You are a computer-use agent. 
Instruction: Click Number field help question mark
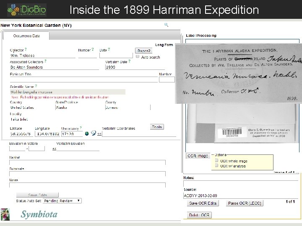93,49
